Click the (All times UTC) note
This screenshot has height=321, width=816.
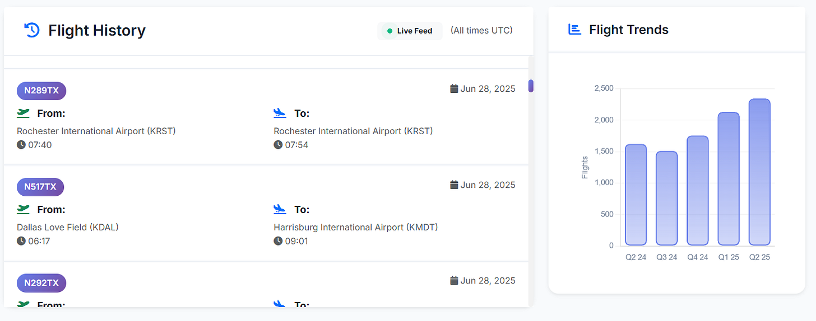(481, 31)
